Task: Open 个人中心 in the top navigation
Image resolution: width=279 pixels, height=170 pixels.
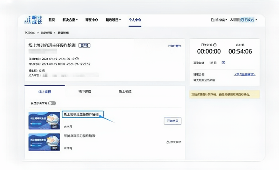Action: (135, 20)
